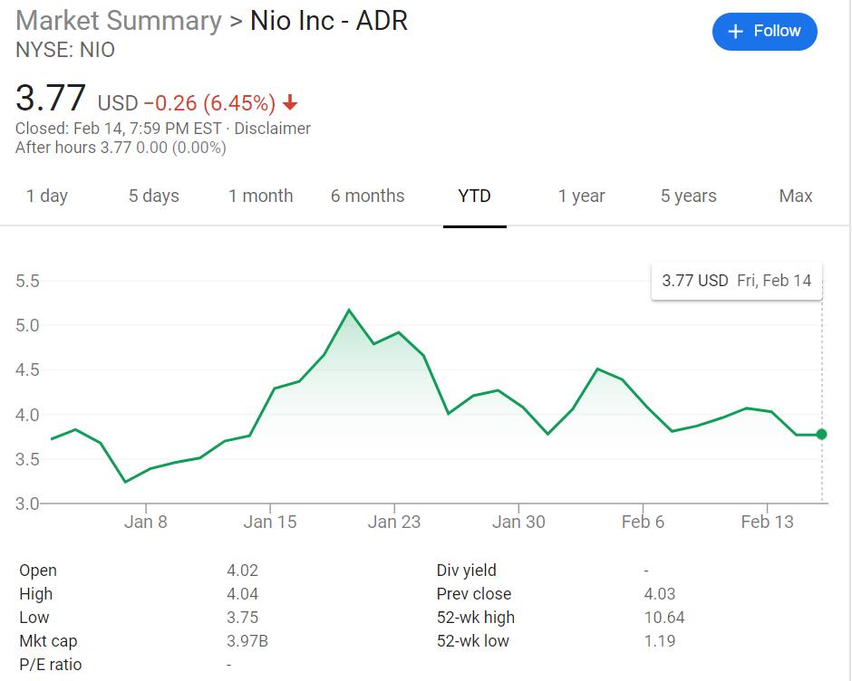
Task: Click the 52-wk low value 1.19
Action: [660, 641]
